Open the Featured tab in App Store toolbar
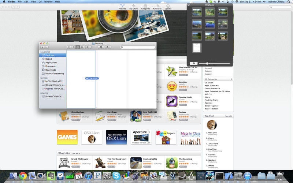 tap(122, 7)
